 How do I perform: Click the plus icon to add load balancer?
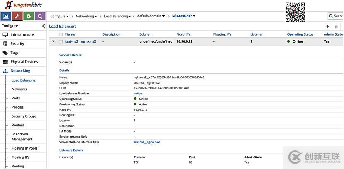(328, 27)
